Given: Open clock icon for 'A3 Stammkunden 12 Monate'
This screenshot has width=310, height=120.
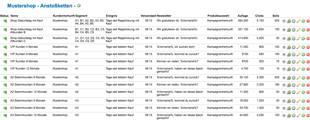Looking at the screenshot, I should point(294,115).
